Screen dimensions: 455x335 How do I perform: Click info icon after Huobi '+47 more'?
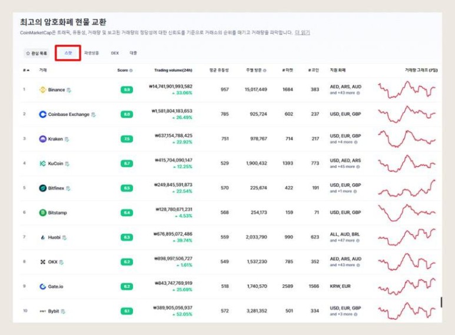(x=358, y=241)
